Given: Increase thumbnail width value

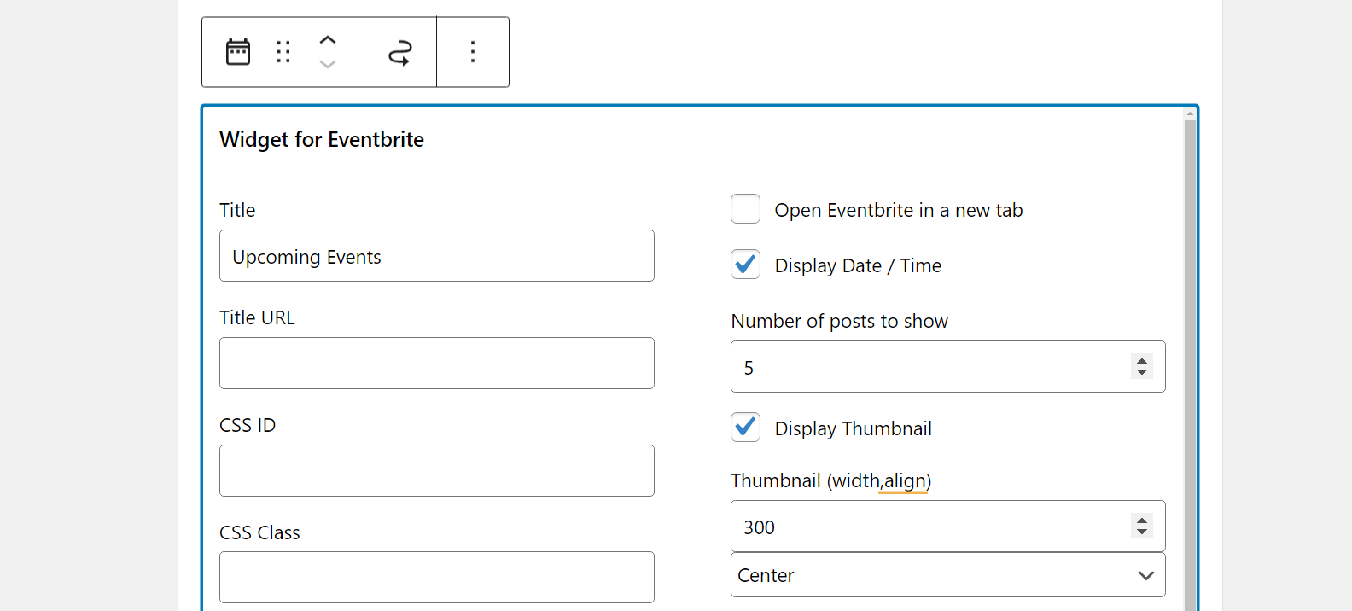Looking at the screenshot, I should click(x=1142, y=520).
